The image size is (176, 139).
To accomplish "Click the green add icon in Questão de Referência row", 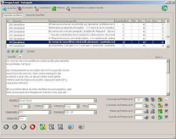I will (160, 117).
